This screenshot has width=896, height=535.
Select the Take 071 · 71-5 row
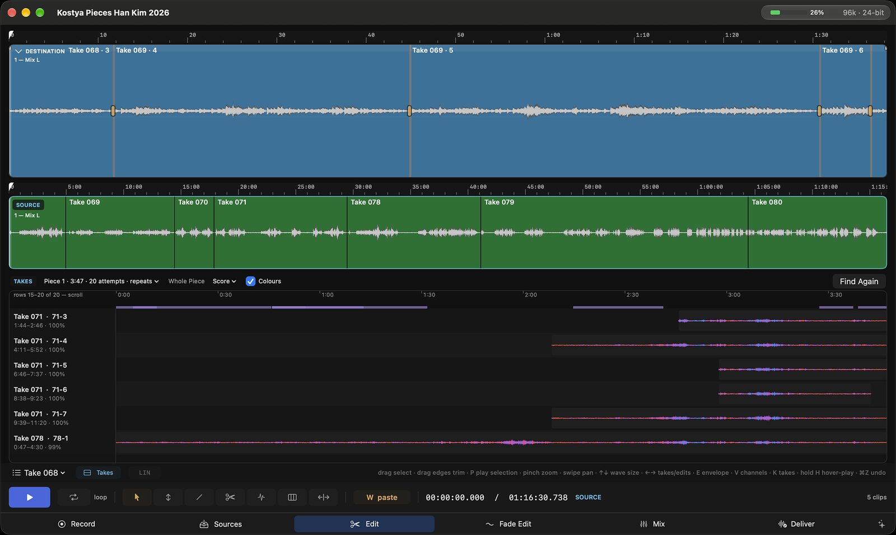tap(448, 369)
